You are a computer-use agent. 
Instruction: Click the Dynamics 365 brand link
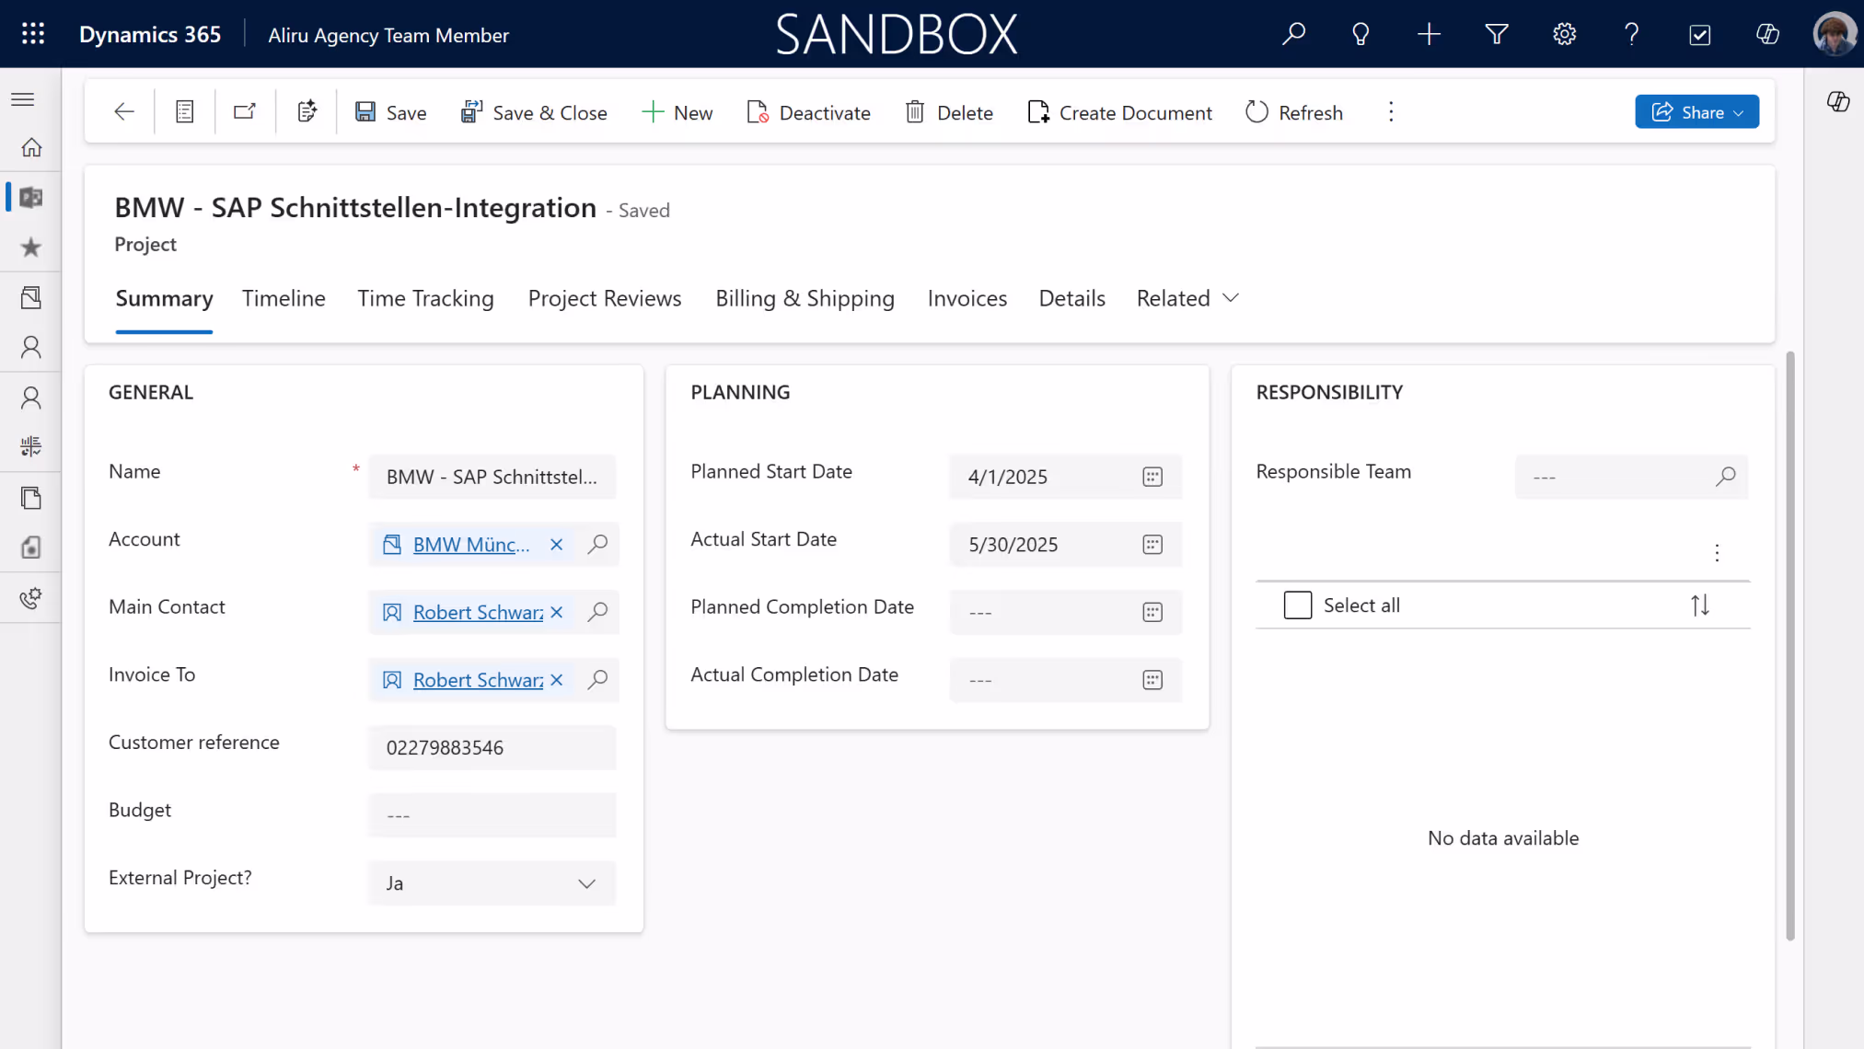click(x=150, y=35)
